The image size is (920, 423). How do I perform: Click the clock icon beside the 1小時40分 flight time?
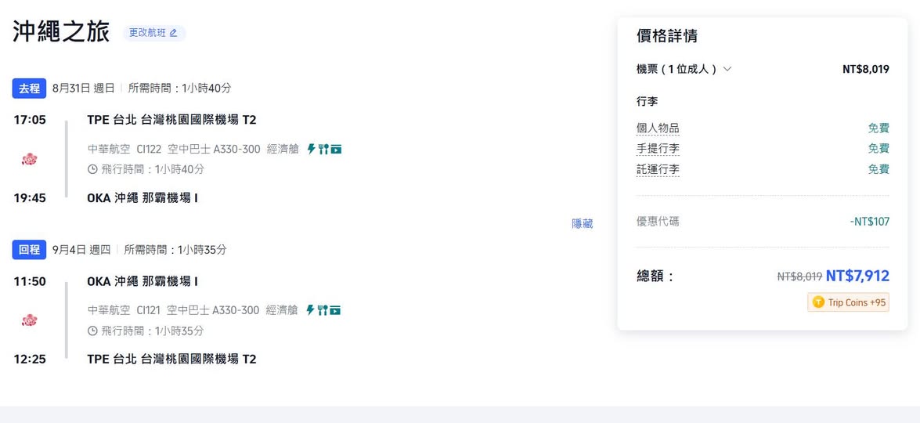[92, 169]
